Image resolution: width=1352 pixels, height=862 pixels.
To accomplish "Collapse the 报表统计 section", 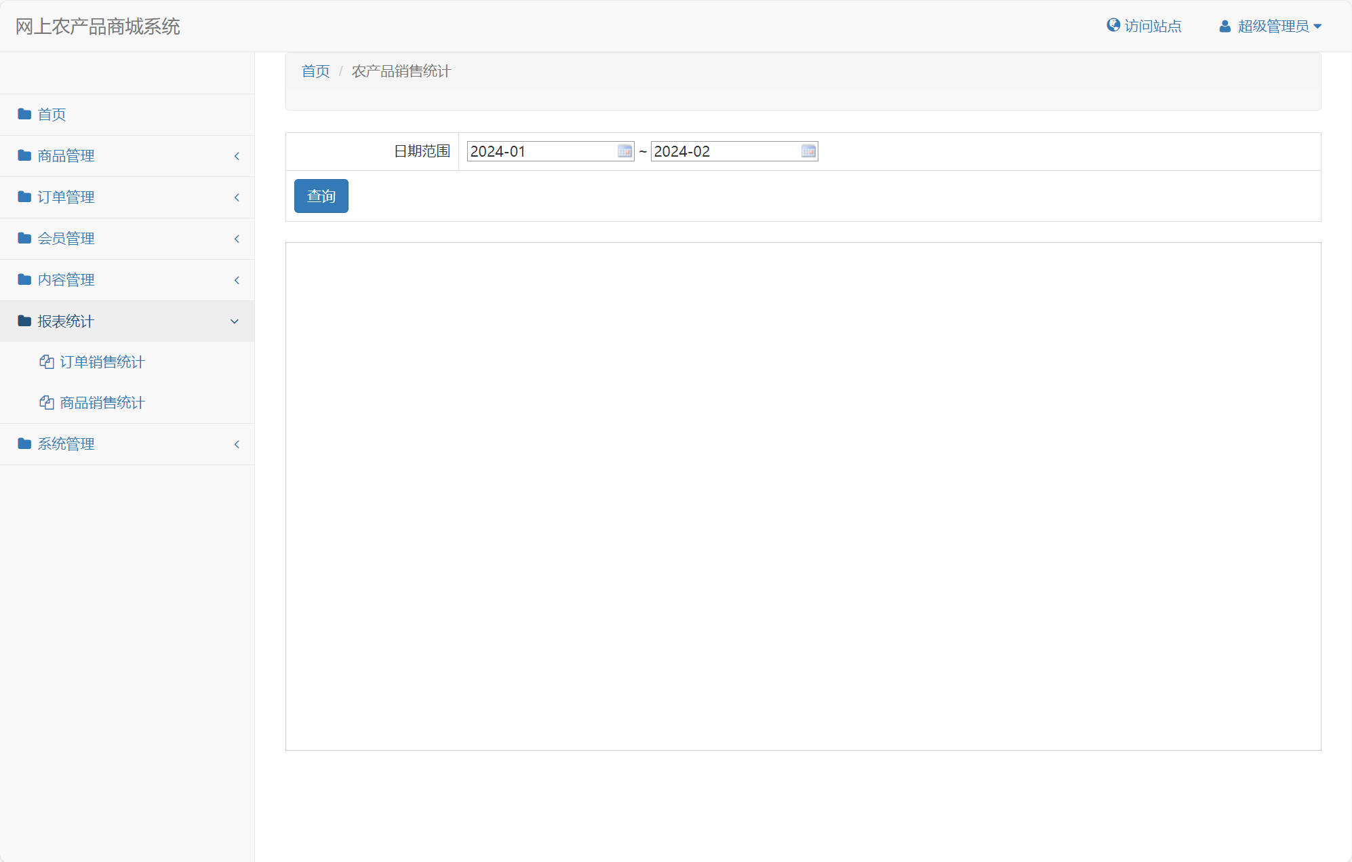I will pos(234,321).
